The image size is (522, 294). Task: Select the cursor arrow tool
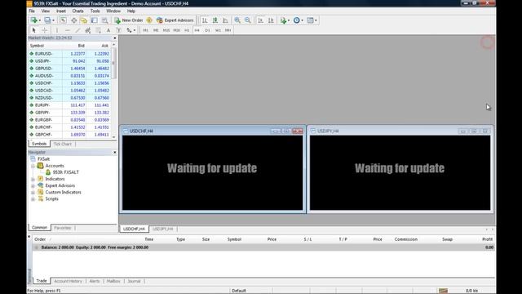(x=34, y=30)
